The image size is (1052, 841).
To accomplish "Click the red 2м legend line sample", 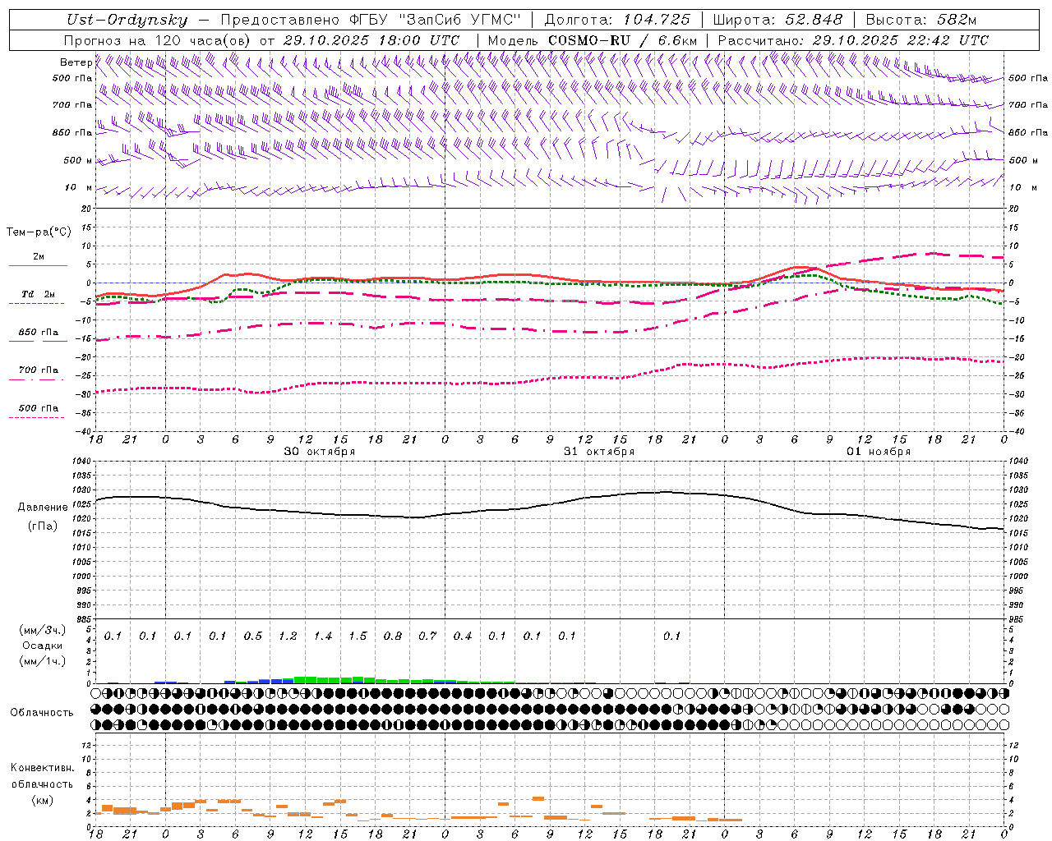I will coord(38,265).
